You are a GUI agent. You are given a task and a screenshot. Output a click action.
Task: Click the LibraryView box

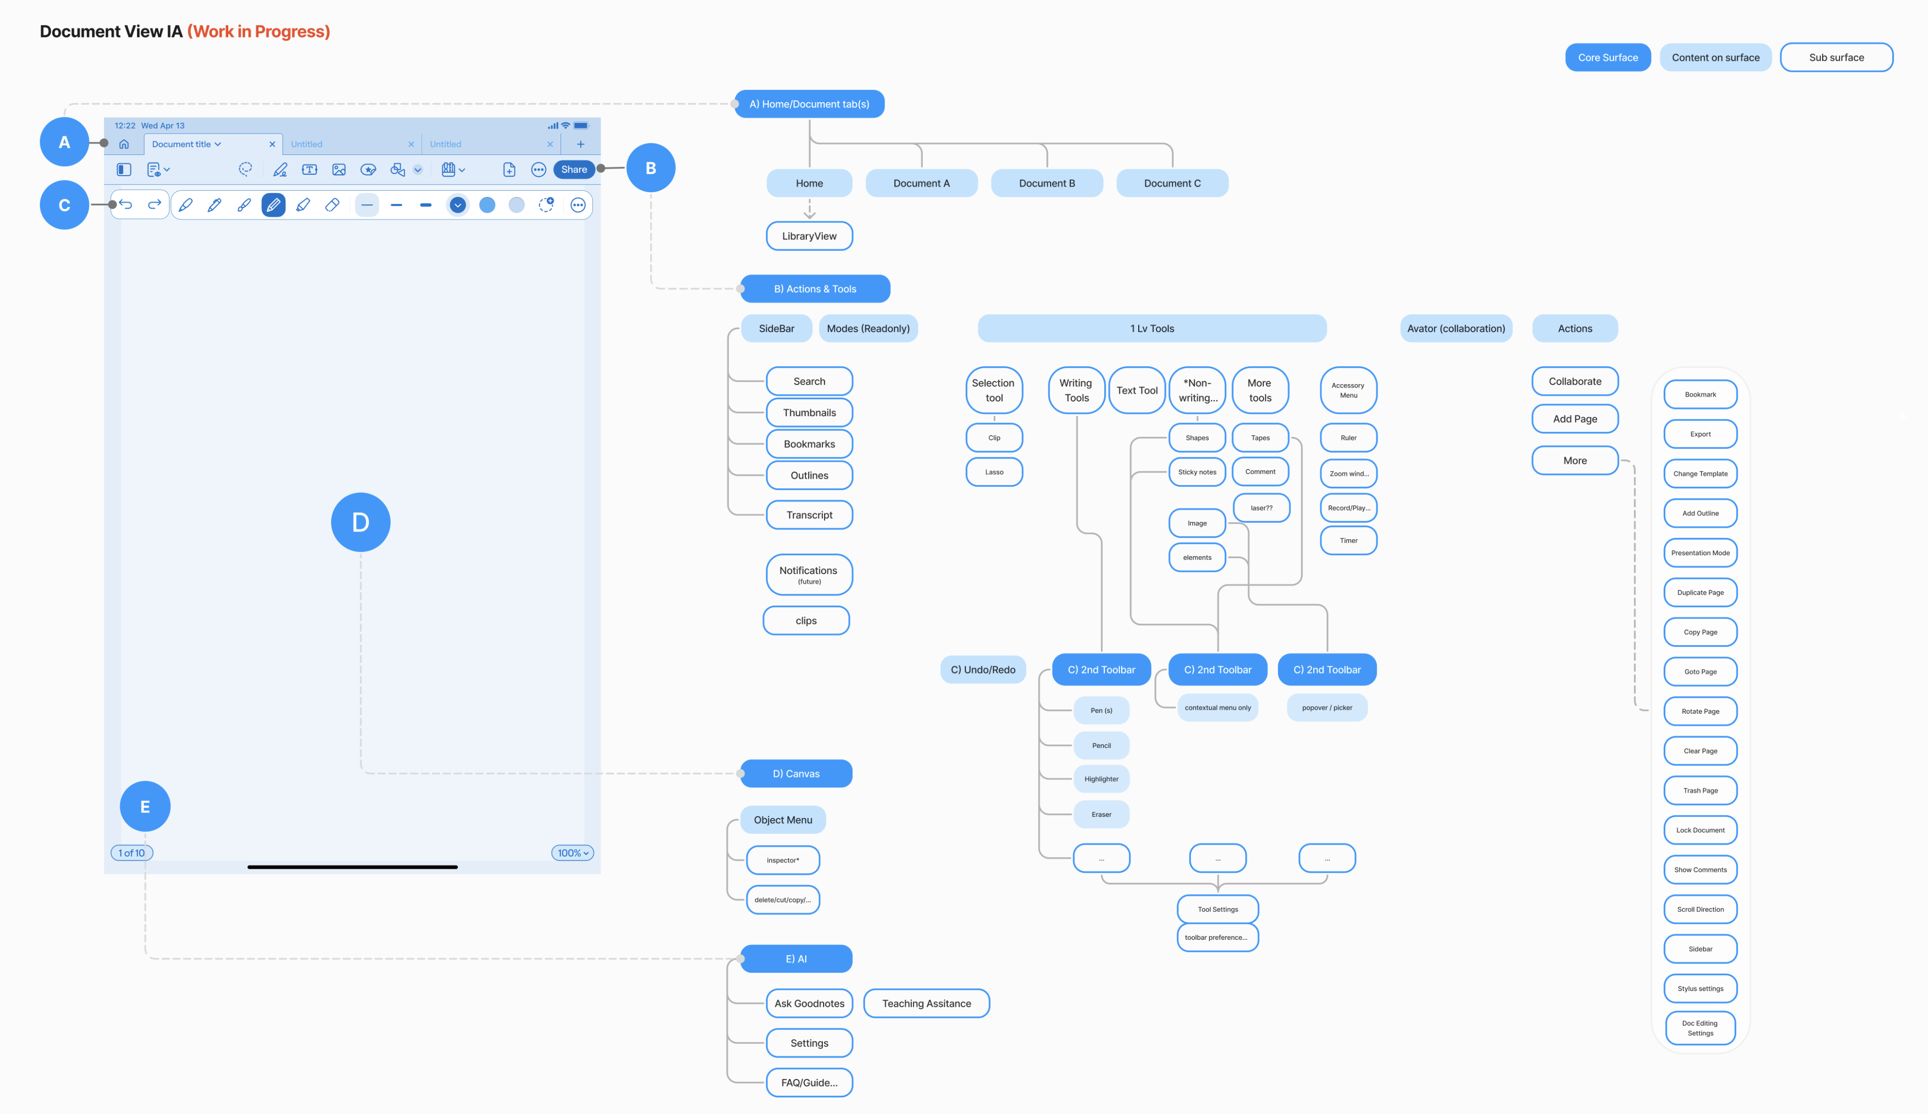coord(809,236)
